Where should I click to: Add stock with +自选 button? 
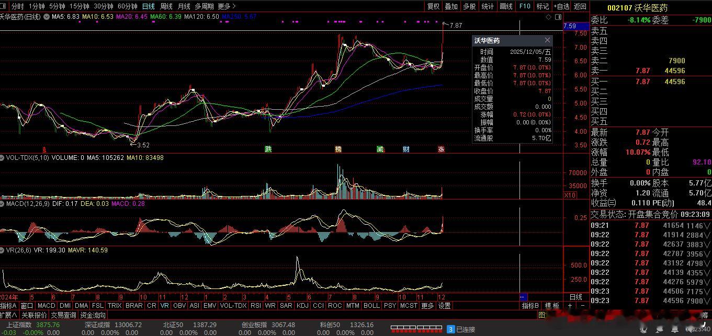(x=561, y=6)
